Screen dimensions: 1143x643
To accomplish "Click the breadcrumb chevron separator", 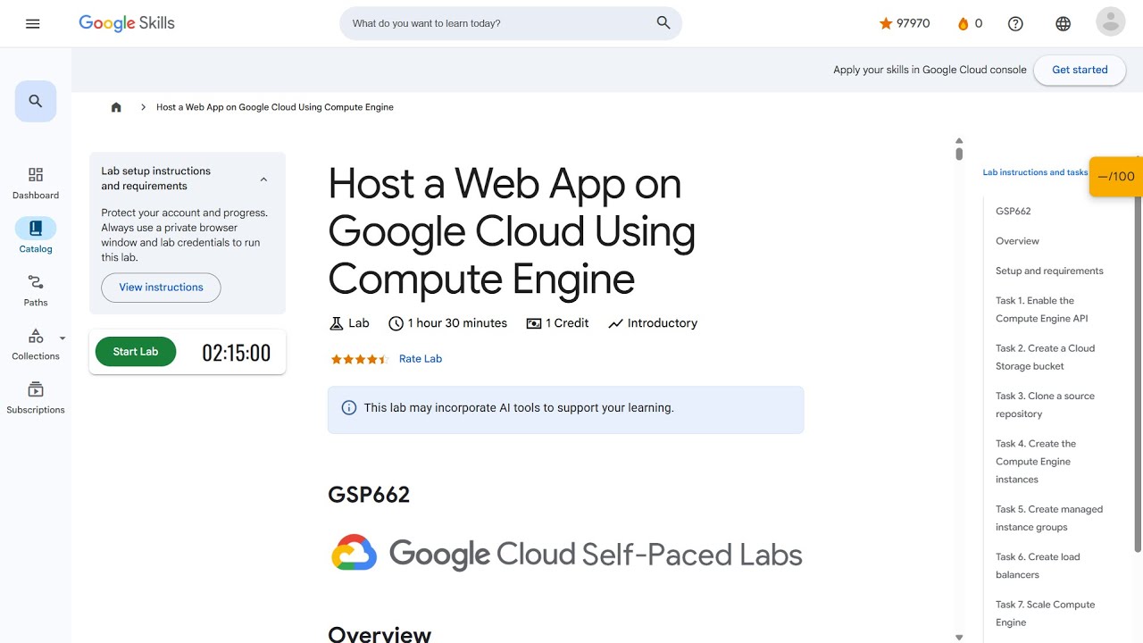I will (143, 107).
